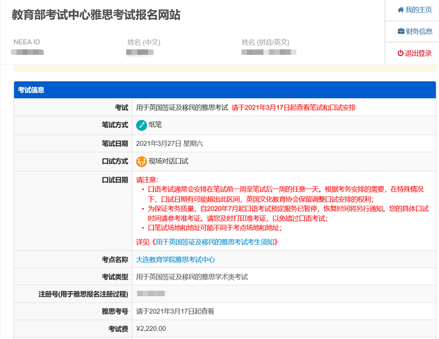The width and height of the screenshot is (439, 339).
Task: Click the 姓名 (中文) field value
Action: [140, 53]
